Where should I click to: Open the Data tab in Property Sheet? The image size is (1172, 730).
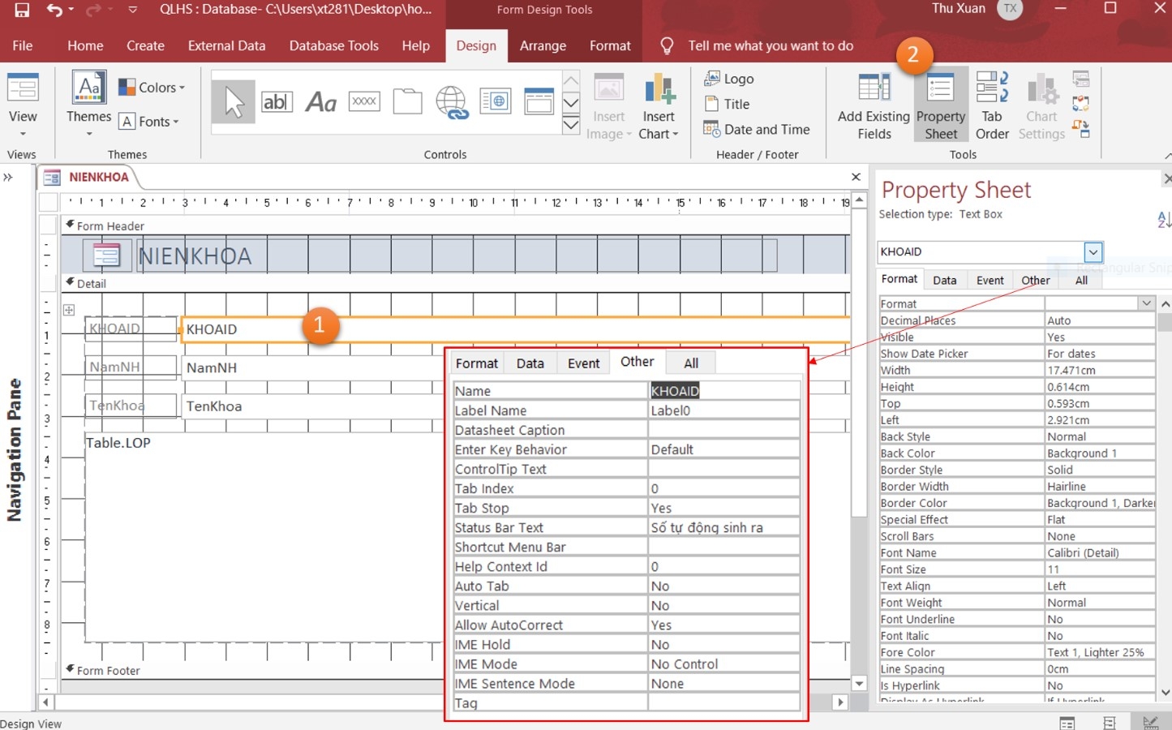point(944,280)
